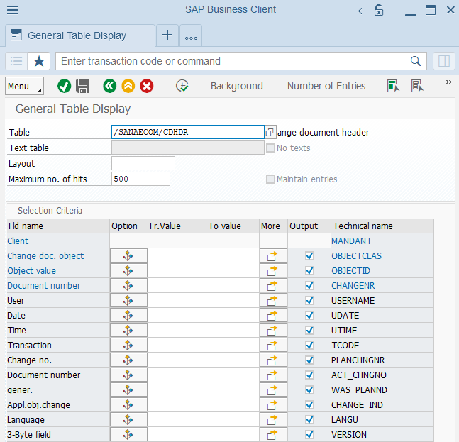
Task: Click the back chevron in title bar
Action: 360,11
